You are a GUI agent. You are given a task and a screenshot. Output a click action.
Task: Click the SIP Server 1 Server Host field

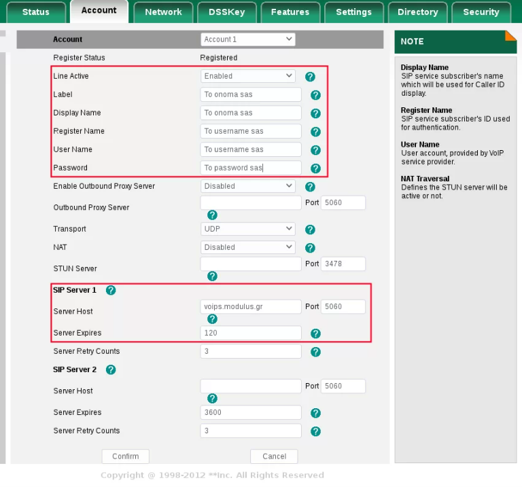point(250,307)
